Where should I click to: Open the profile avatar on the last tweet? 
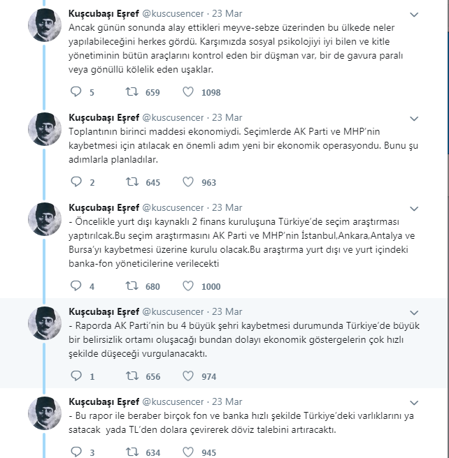[x=45, y=413]
